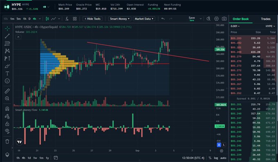Lock all drawing tools
Viewport: 278px width, 162px height.
[x=7, y=124]
